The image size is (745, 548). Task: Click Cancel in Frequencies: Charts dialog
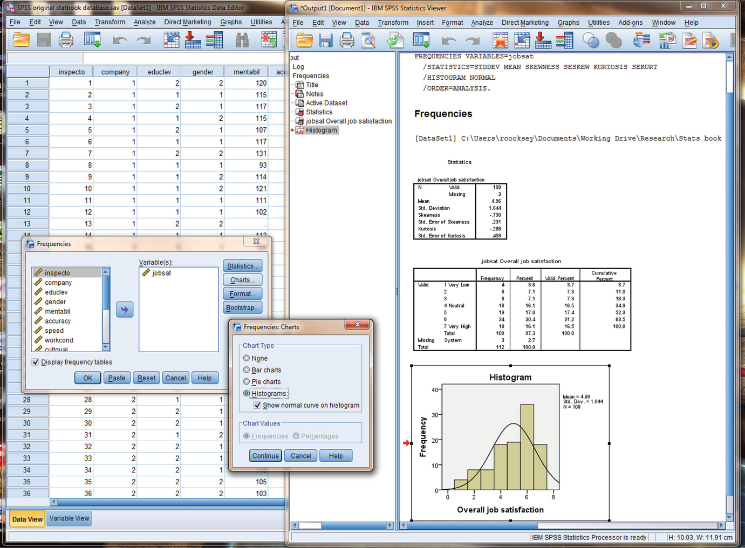tap(301, 456)
